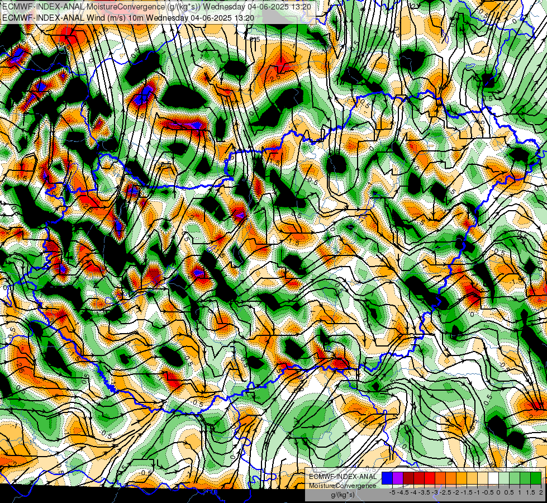
Task: Click the -3.5 tick label on the legend
Action: pos(425,492)
